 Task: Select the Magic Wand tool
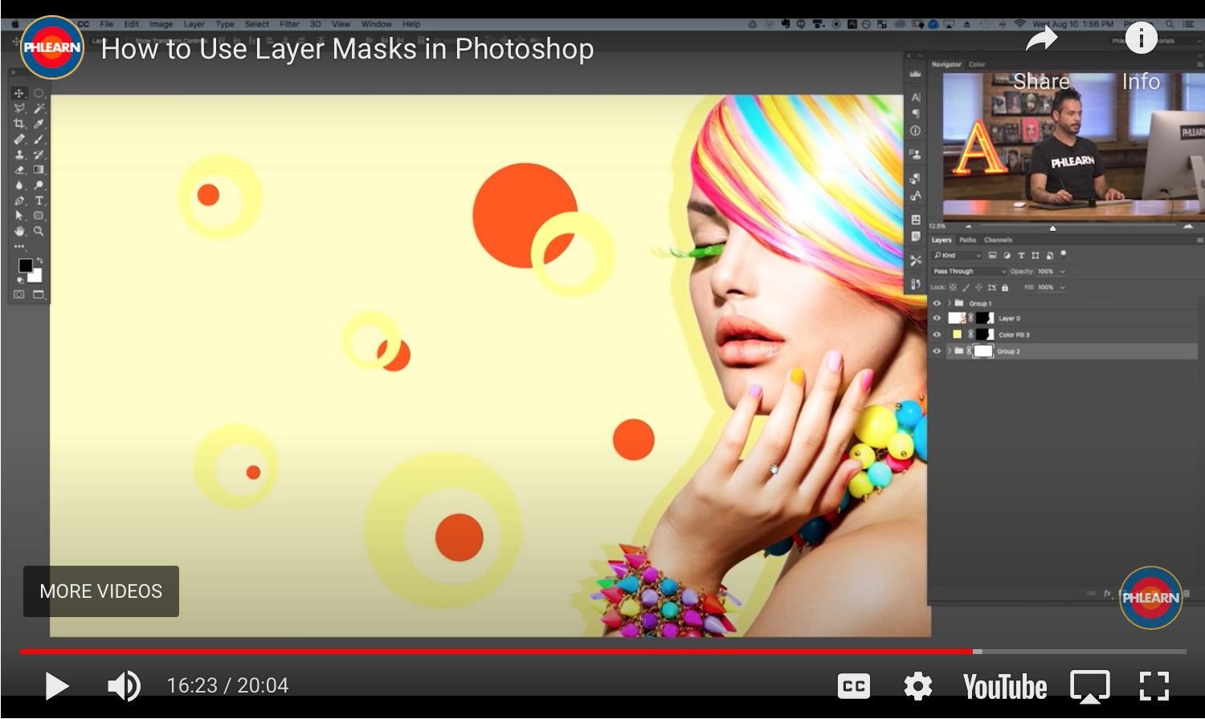(x=39, y=108)
